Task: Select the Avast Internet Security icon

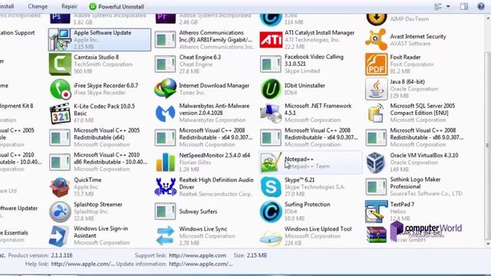Action: [x=376, y=39]
